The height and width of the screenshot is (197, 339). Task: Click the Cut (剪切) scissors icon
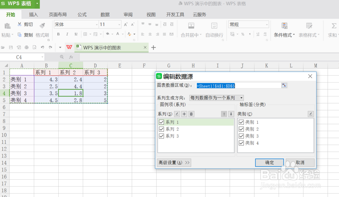click(20, 24)
